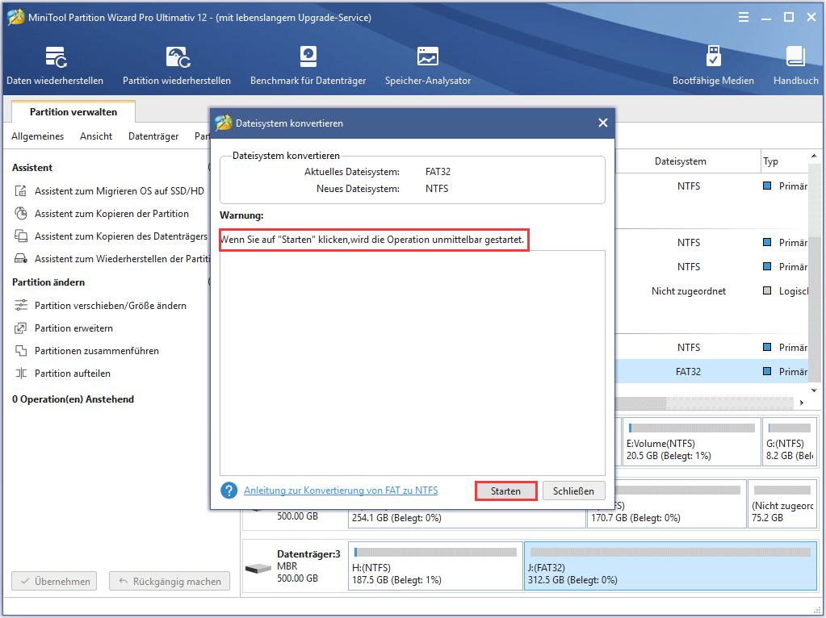This screenshot has height=618, width=826.
Task: Select J:(FAT32) partition block on Datenträger 3
Action: pyautogui.click(x=670, y=566)
